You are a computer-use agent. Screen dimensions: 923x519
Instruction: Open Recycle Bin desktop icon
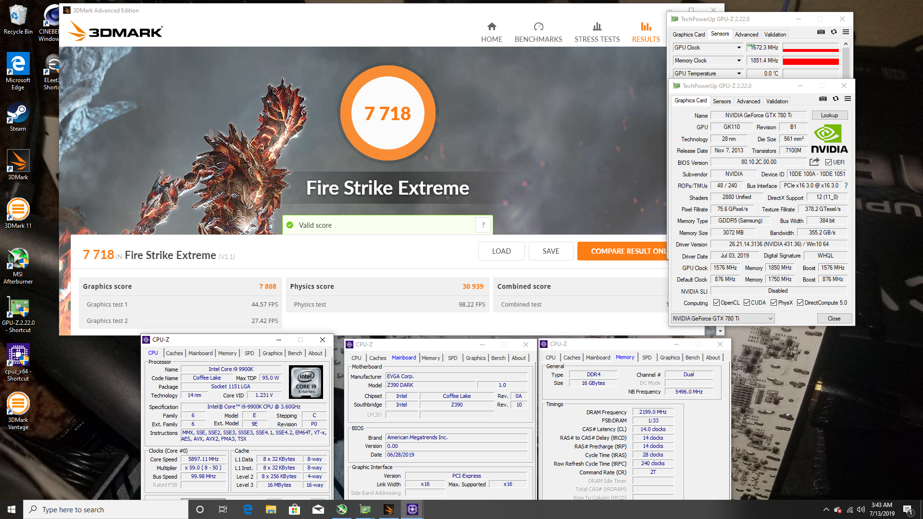pos(18,19)
